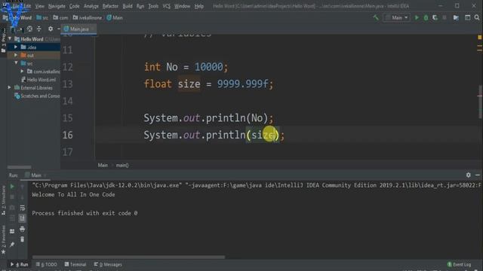The height and width of the screenshot is (271, 483).
Task: Open the Terminal tool window
Action: pyautogui.click(x=75, y=264)
